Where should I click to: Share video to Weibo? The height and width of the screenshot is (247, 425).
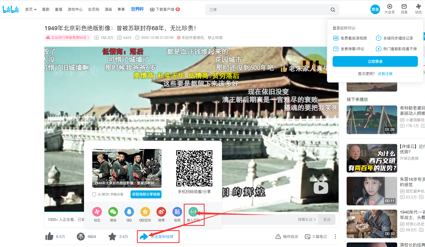tap(161, 212)
